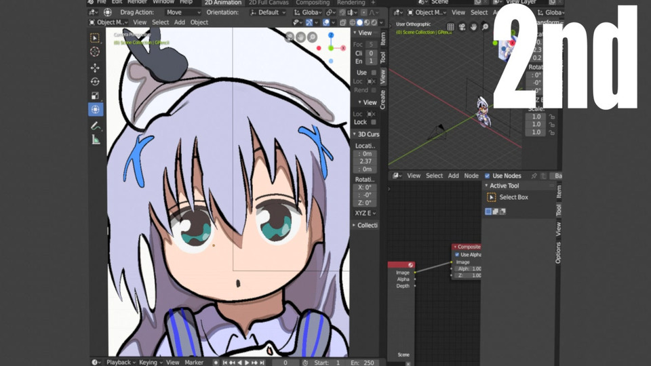Toggle the Use checkbox in View panel
The image size is (651, 366).
click(x=374, y=73)
